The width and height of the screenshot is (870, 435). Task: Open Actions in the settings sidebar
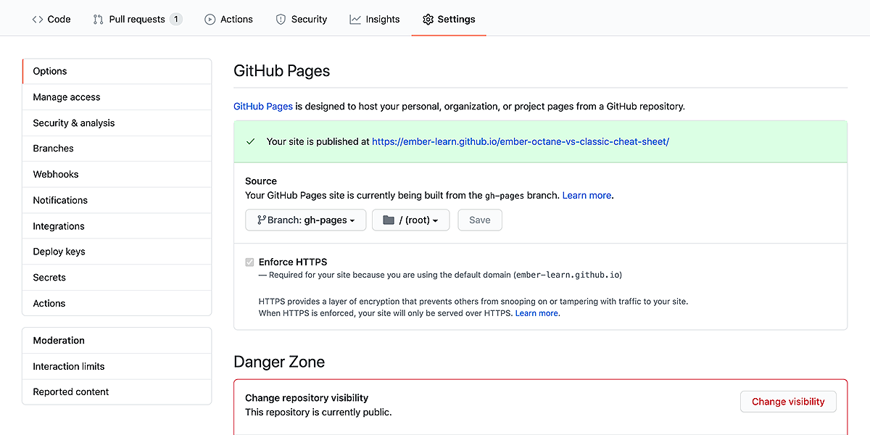point(117,304)
